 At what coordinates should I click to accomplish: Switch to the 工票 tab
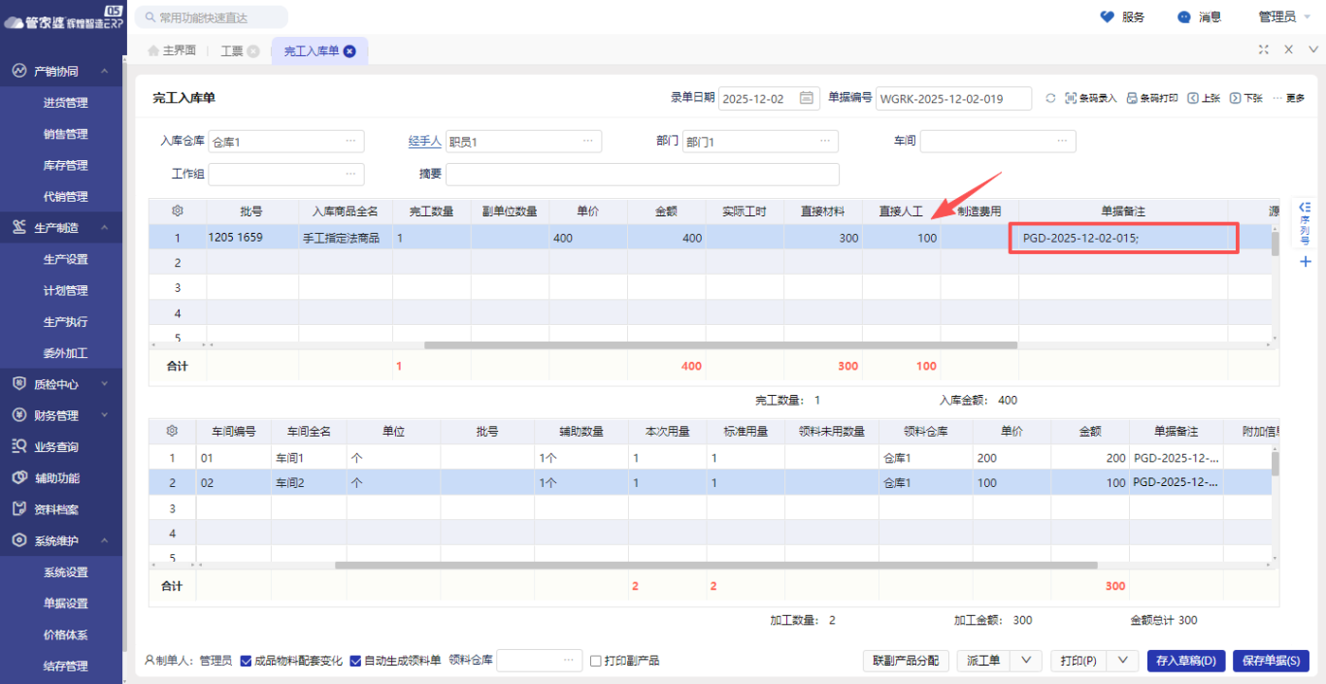pos(232,50)
